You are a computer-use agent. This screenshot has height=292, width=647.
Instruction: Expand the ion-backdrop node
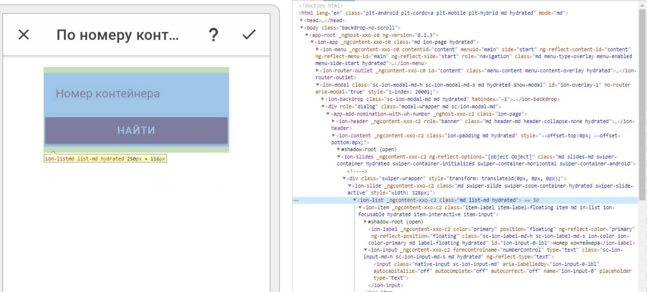pyautogui.click(x=323, y=99)
